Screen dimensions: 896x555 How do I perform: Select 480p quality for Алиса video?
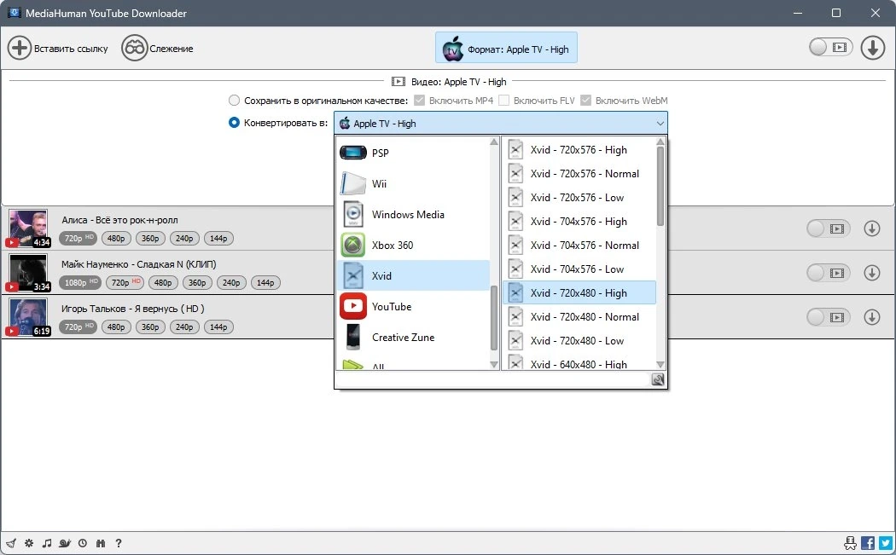click(116, 238)
